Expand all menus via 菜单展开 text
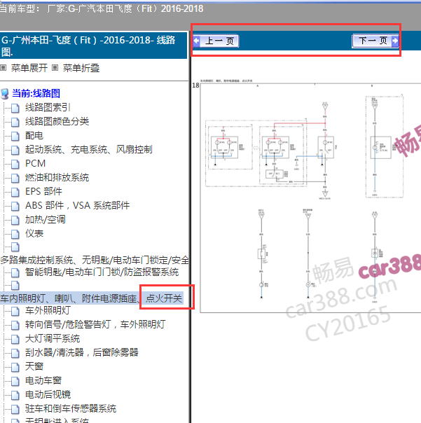 (29, 68)
